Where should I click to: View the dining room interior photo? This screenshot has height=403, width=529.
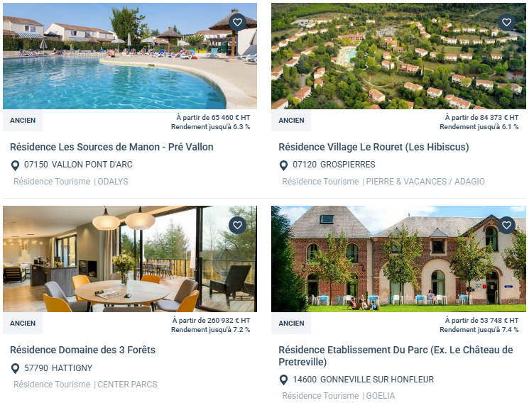130,259
